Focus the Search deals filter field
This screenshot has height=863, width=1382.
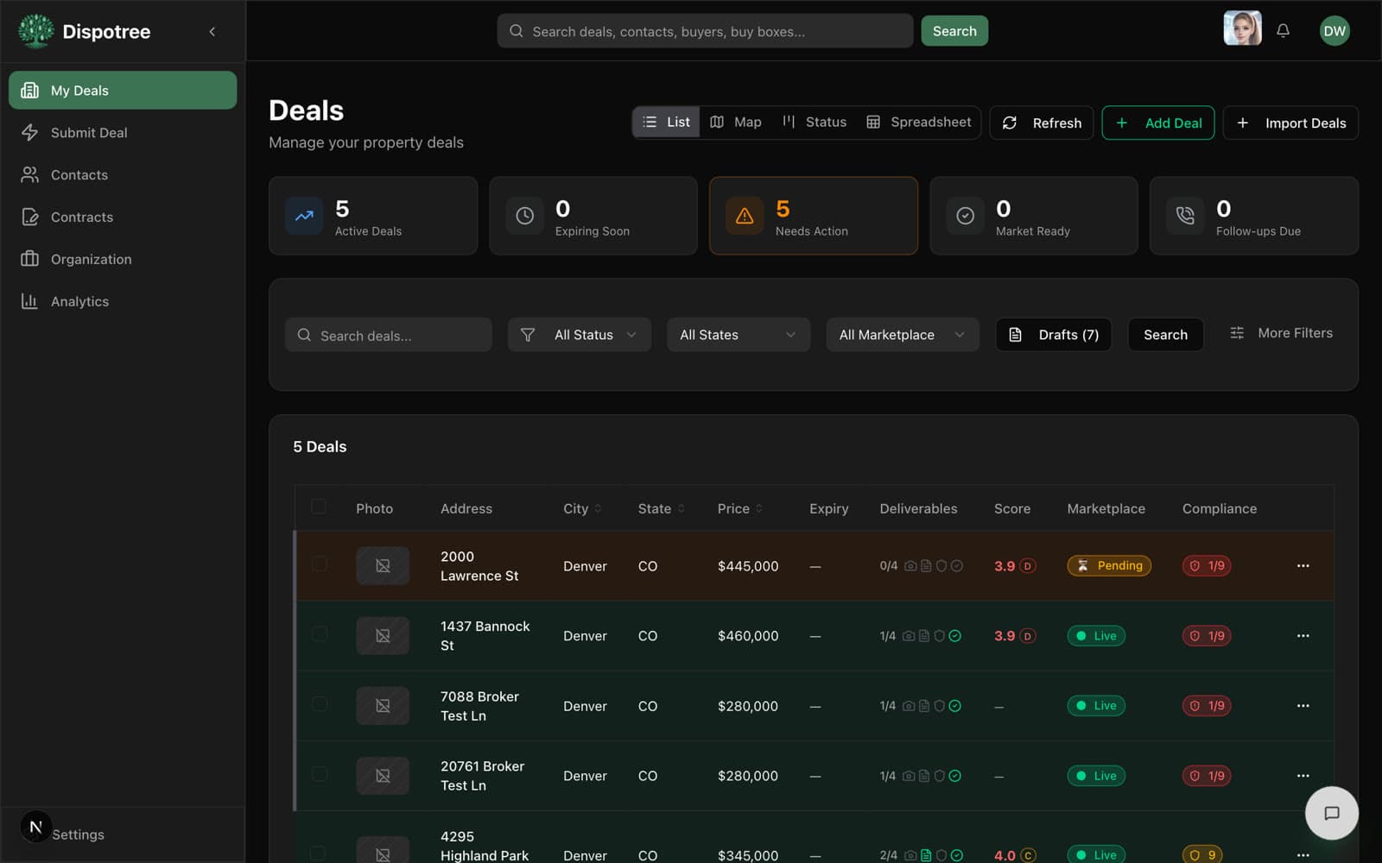click(x=389, y=335)
